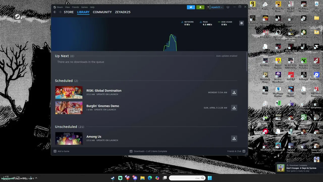Image resolution: width=323 pixels, height=182 pixels.
Task: Open Steam from the taskbar
Action: click(x=113, y=178)
